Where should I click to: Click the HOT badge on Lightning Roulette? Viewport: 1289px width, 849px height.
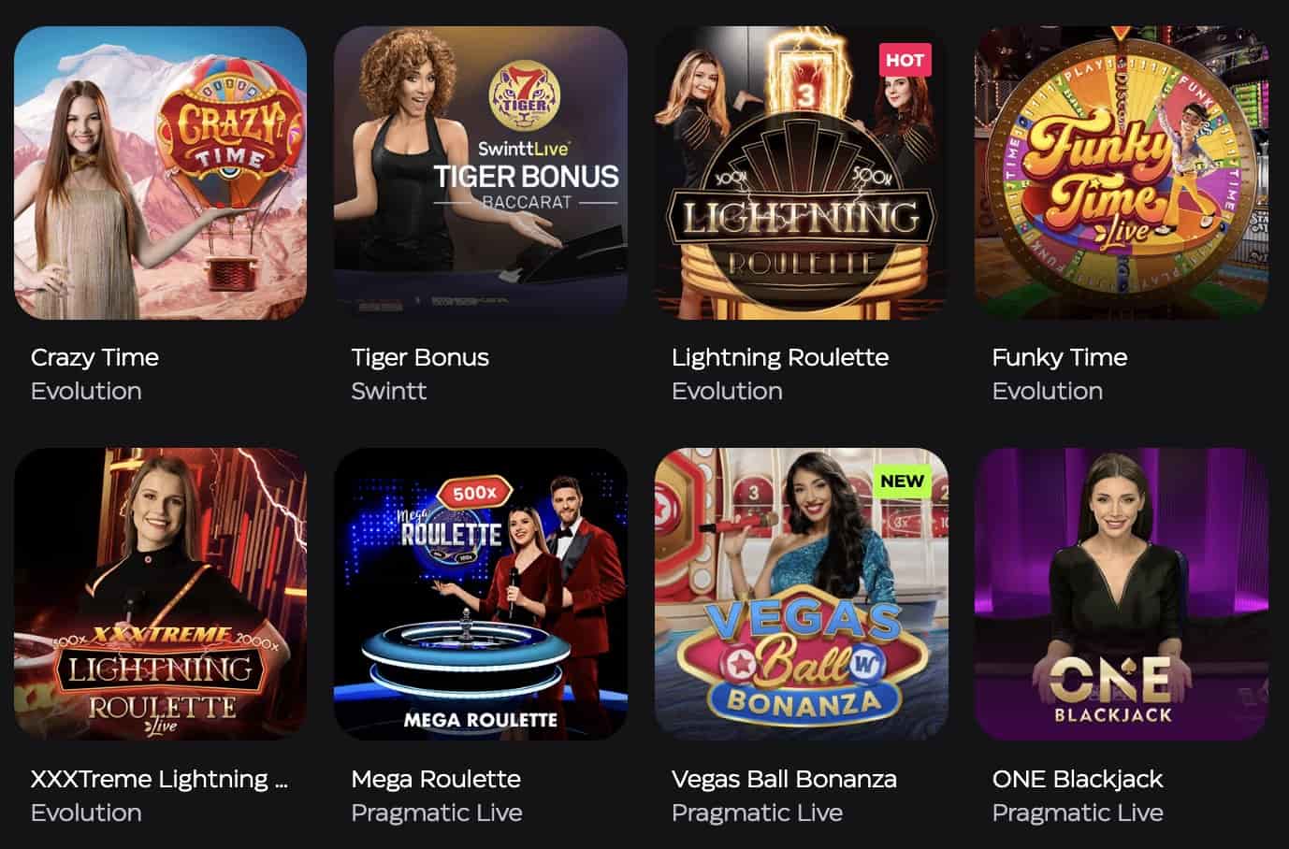pyautogui.click(x=905, y=60)
